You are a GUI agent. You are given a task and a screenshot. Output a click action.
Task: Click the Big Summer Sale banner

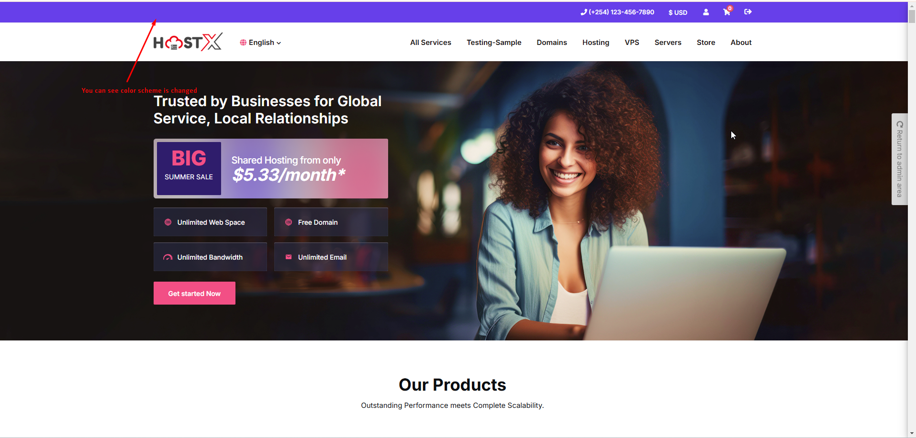[271, 168]
